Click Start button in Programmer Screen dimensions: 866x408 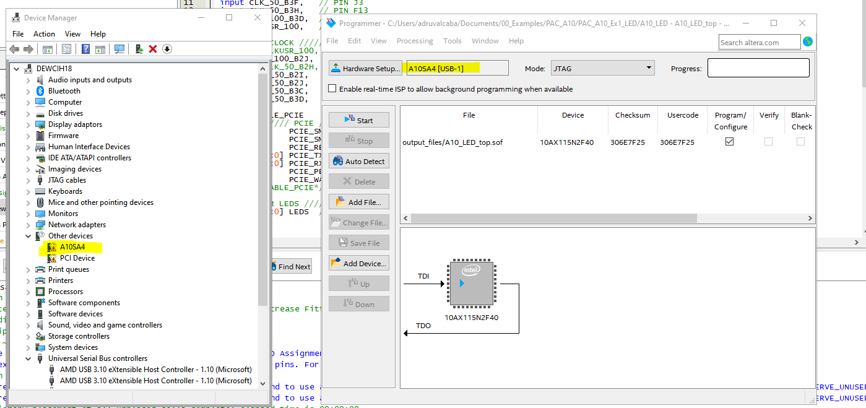tap(359, 120)
